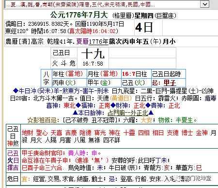218x188 pixels.
Task: Click the 己丑日神煞 row header cell
Action: click(13, 136)
